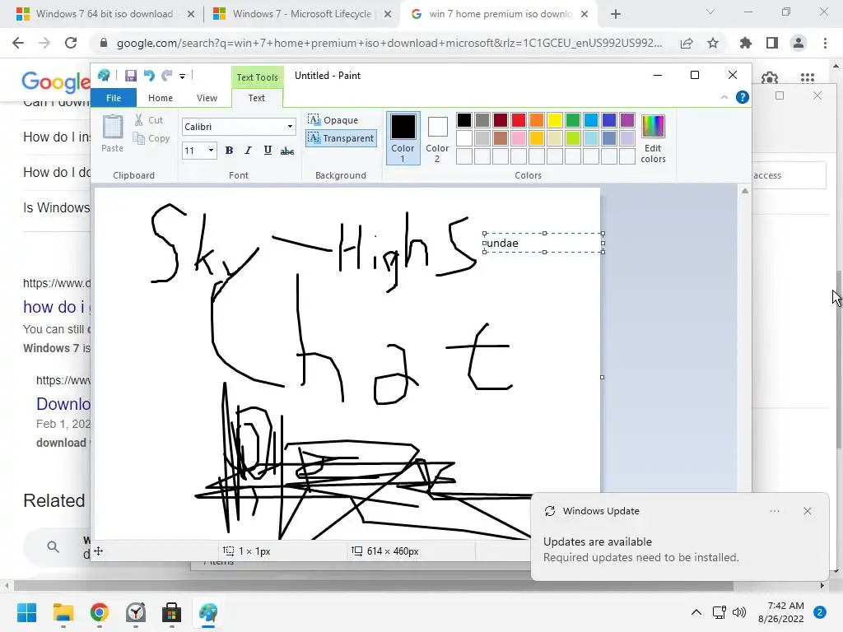Image resolution: width=843 pixels, height=632 pixels.
Task: Pick the yellow color swatch
Action: 555,120
